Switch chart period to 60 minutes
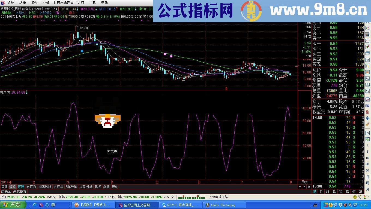This screenshot has width=371, height=209. 367,171
